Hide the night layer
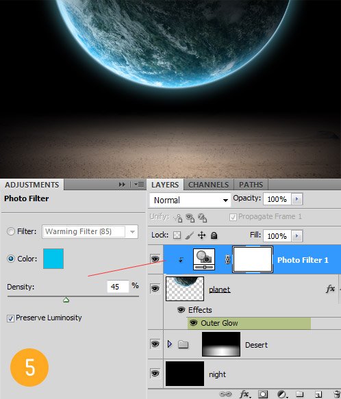This screenshot has width=341, height=399. tap(155, 373)
